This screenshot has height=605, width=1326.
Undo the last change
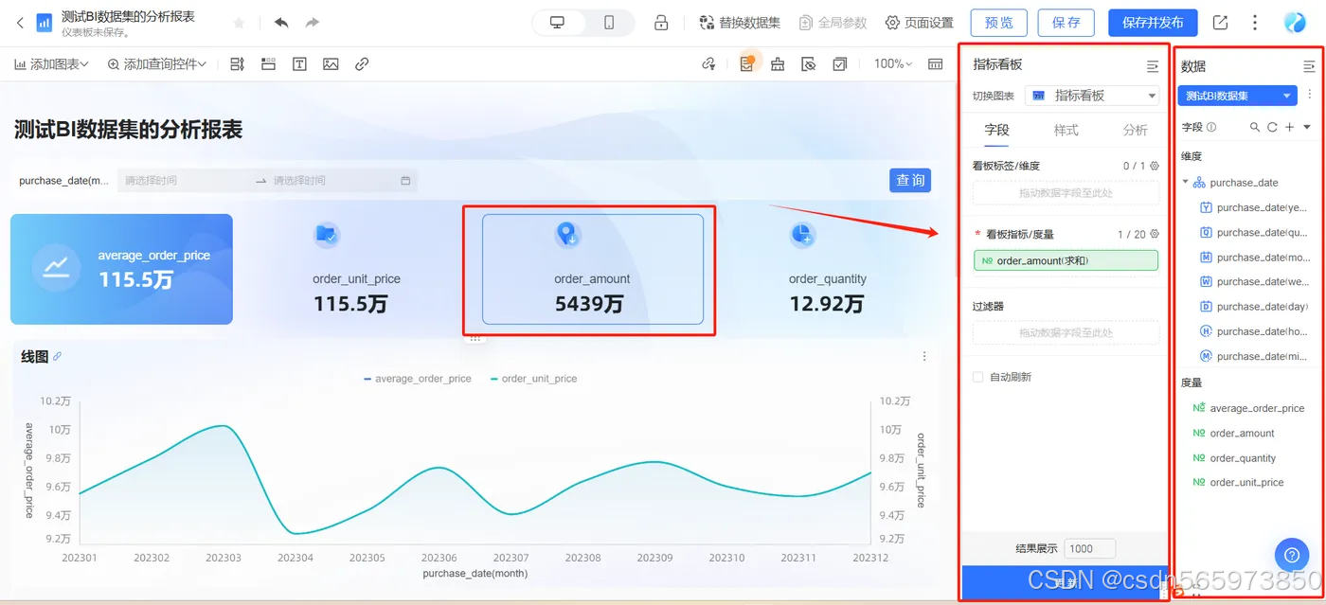tap(281, 23)
